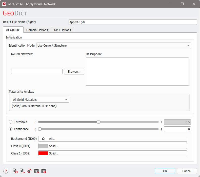Click the Threshold value field showing 0.5
The image size is (200, 177).
point(177,122)
